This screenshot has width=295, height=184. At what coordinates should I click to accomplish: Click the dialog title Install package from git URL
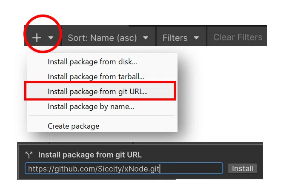(x=90, y=155)
